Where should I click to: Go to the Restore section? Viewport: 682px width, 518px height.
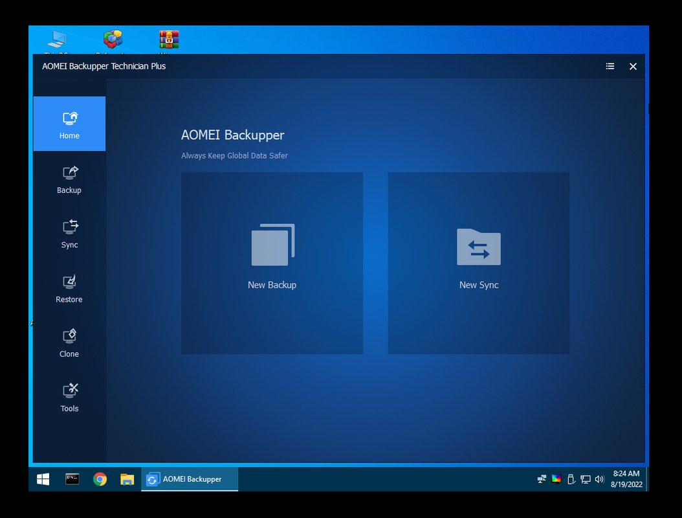point(69,287)
